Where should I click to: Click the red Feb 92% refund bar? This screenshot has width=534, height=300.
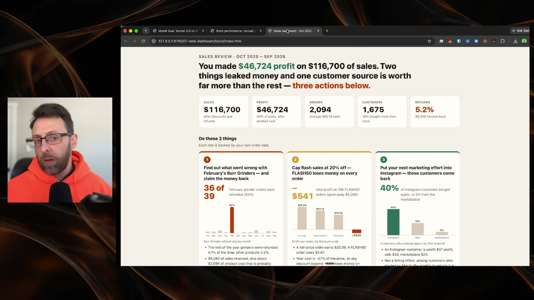232,220
